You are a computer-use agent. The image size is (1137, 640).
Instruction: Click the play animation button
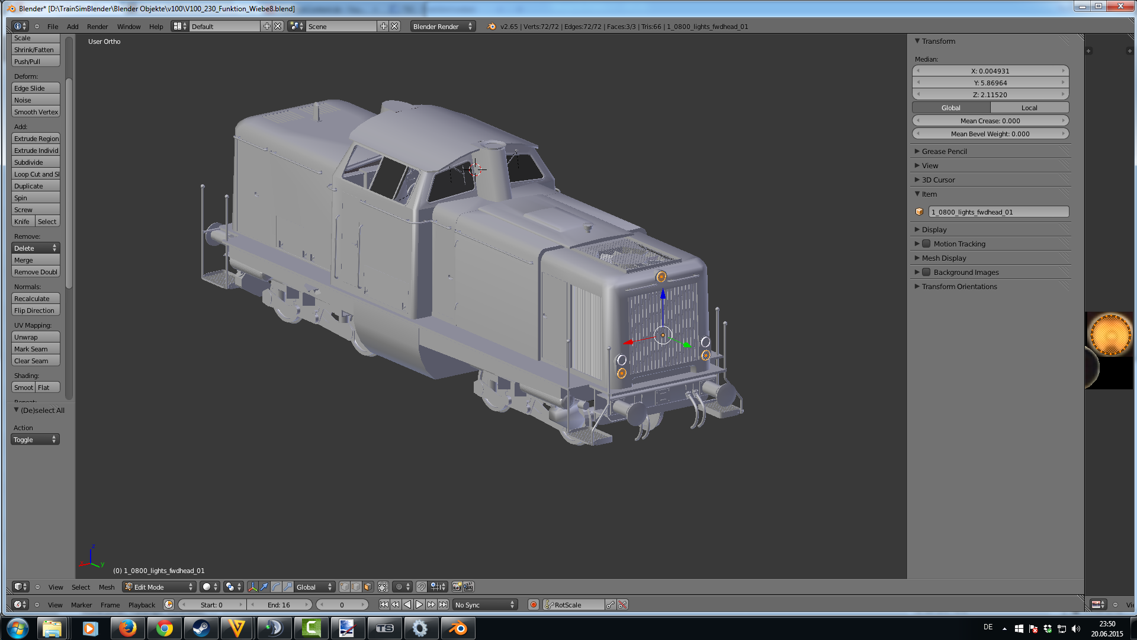point(419,604)
